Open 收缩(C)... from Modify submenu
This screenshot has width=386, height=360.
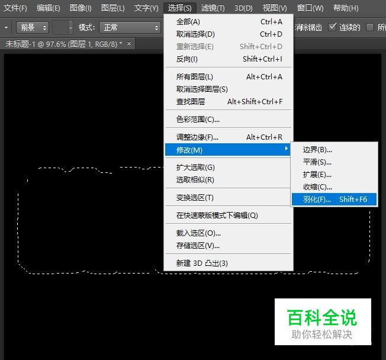pos(334,187)
